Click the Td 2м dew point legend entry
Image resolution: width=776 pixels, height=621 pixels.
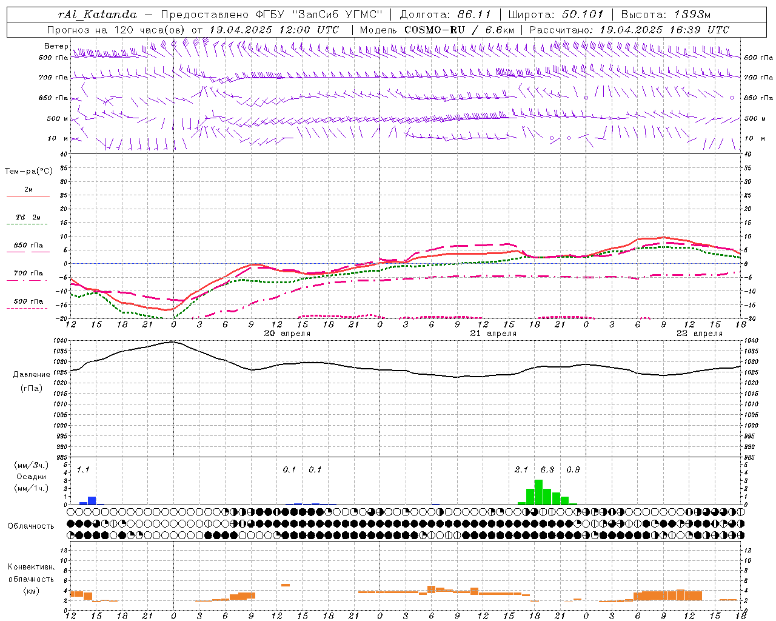(28, 220)
